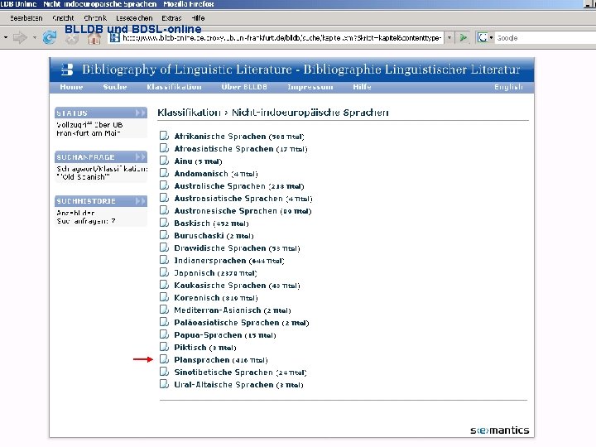Open the Impressum navigation tab
Viewport: 596px width, 447px height.
point(310,87)
